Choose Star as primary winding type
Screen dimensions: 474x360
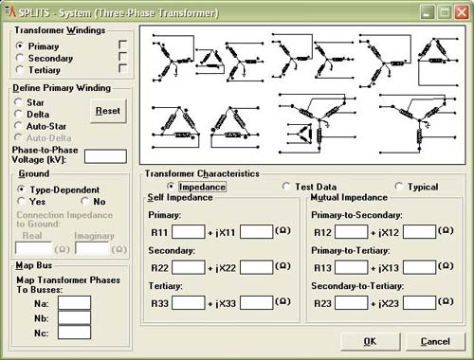[x=18, y=102]
